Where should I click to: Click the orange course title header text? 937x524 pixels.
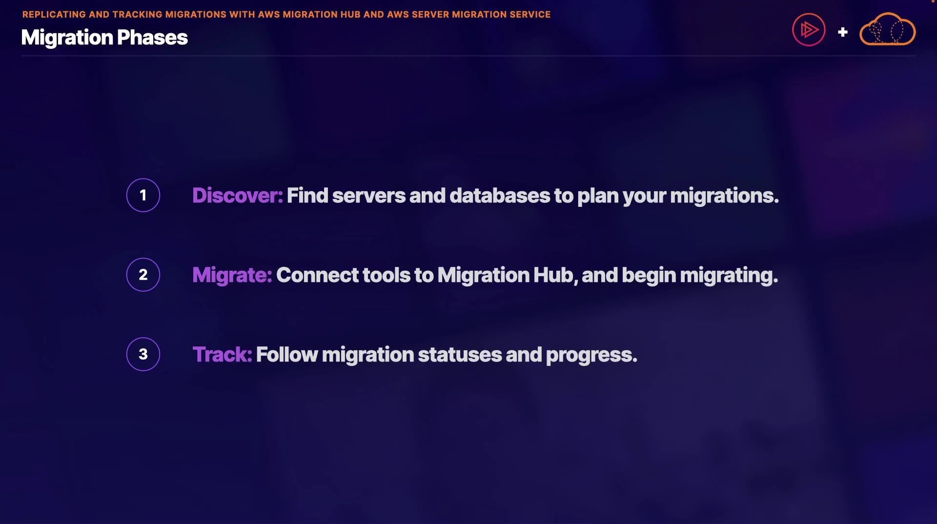[x=286, y=15]
